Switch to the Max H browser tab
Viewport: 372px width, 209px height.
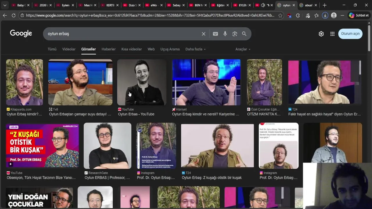tap(87, 5)
